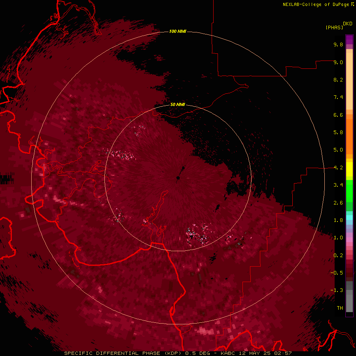Click the orange band of color scale

(x=349, y=137)
